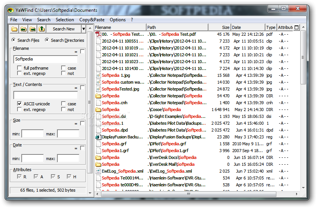Click the folder icon in EverDesk Docs row
The image size is (317, 208).
point(98,157)
